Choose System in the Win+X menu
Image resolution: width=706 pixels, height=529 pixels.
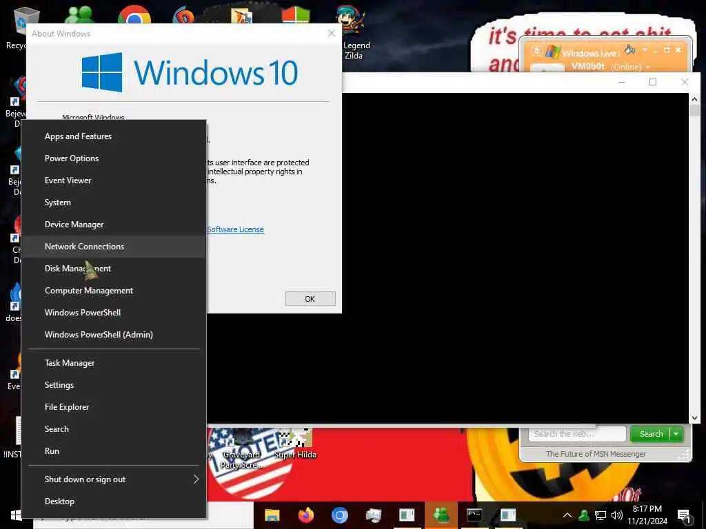pos(114,203)
